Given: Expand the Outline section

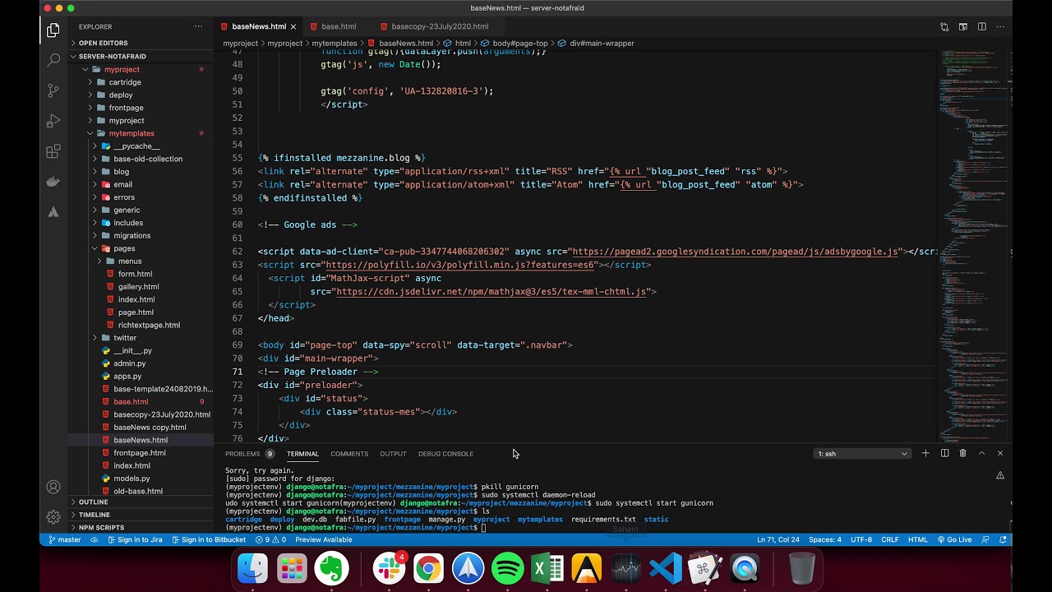Looking at the screenshot, I should point(93,502).
